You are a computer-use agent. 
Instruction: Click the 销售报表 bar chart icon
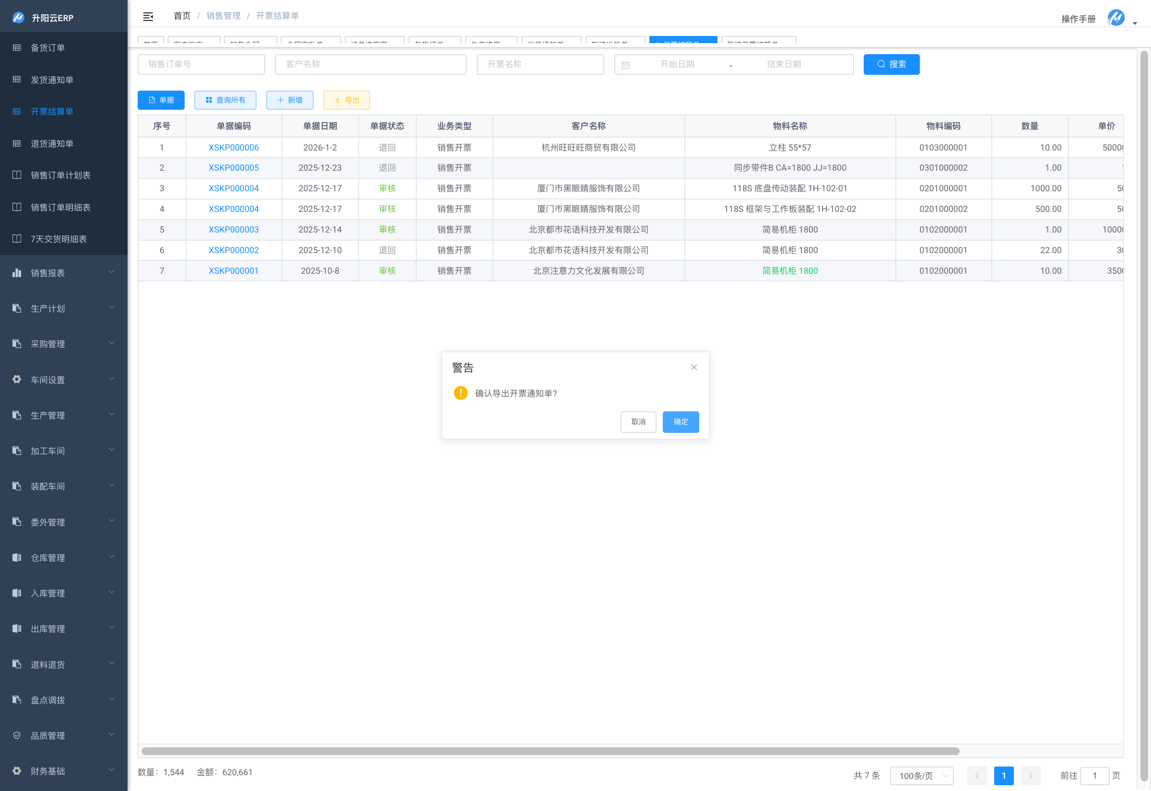click(x=17, y=273)
